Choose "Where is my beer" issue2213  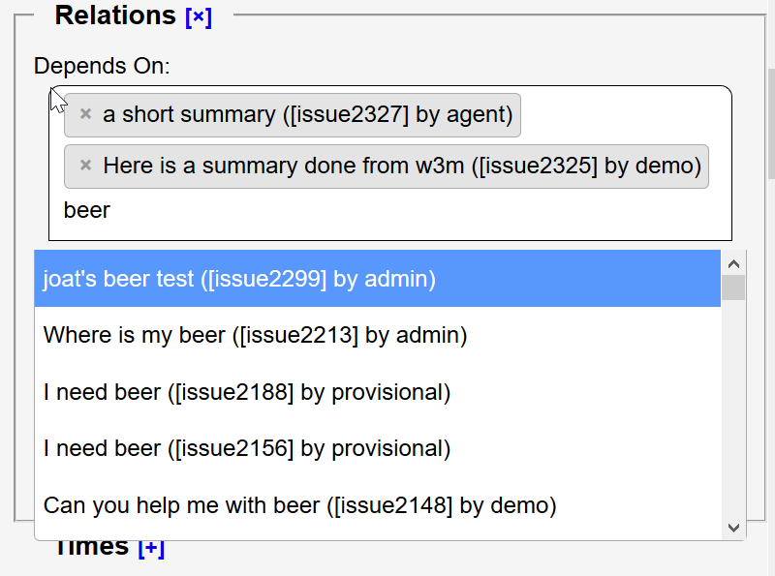pos(256,336)
